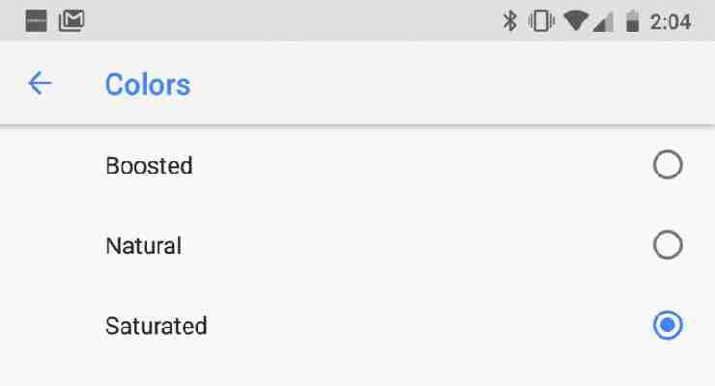Image resolution: width=715 pixels, height=386 pixels.
Task: Select the Boosted radio button
Action: 668,164
